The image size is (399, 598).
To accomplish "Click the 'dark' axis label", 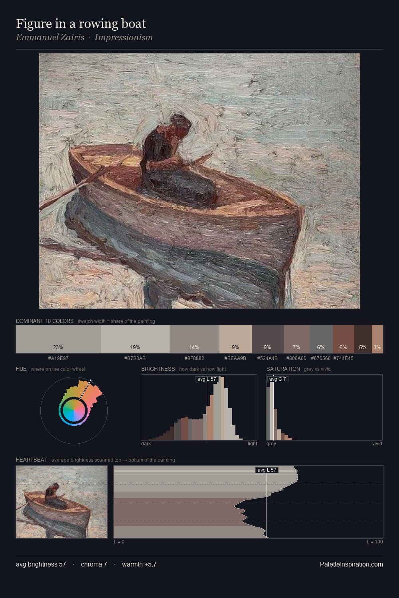I will tap(146, 443).
